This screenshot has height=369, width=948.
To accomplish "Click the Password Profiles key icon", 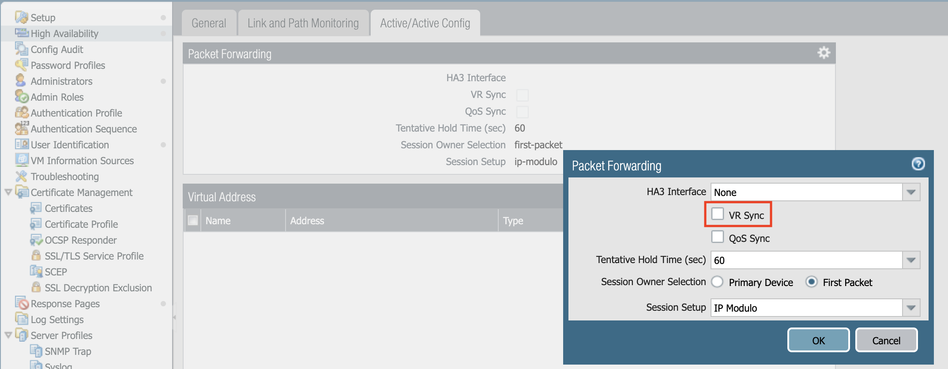I will [21, 65].
